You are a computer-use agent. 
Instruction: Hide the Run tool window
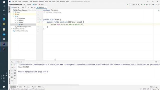[159, 62]
